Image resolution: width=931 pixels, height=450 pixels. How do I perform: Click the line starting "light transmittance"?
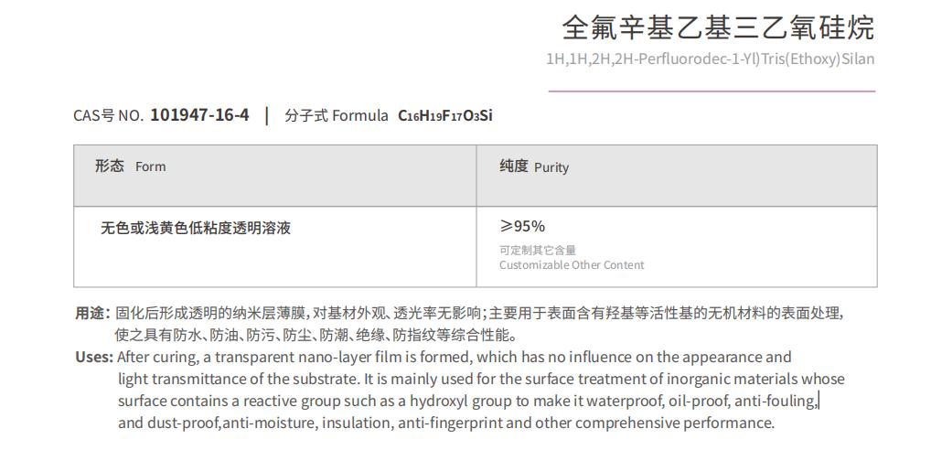point(481,379)
